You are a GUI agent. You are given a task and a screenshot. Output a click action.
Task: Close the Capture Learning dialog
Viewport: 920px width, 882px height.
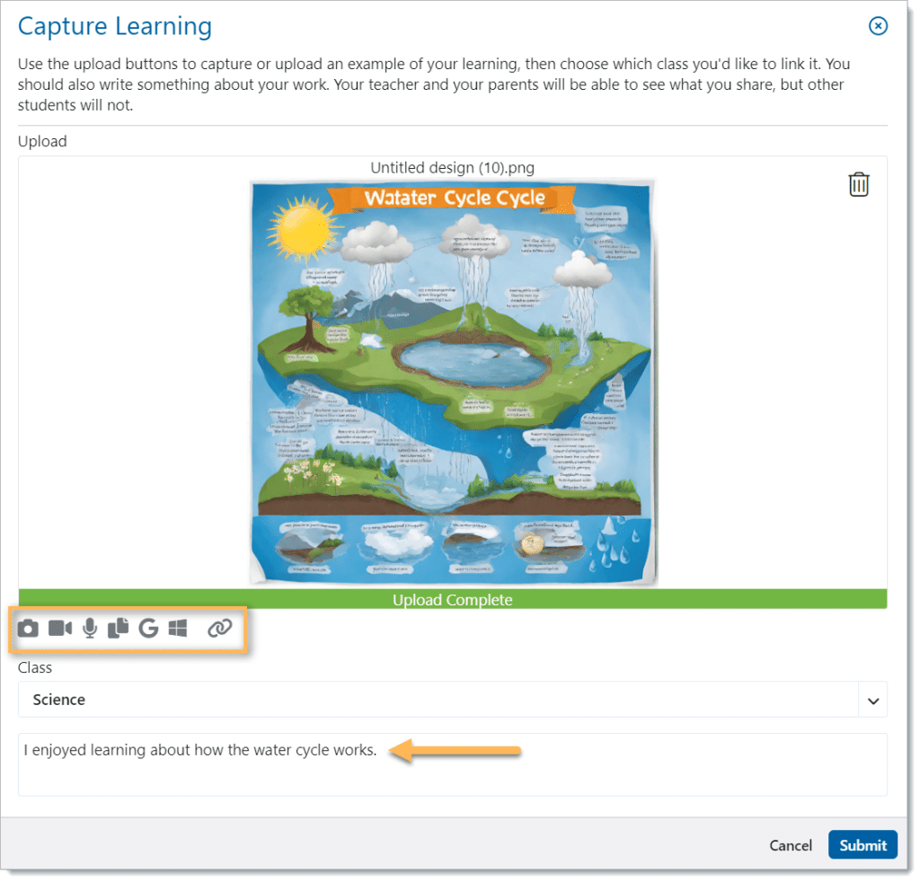point(878,26)
